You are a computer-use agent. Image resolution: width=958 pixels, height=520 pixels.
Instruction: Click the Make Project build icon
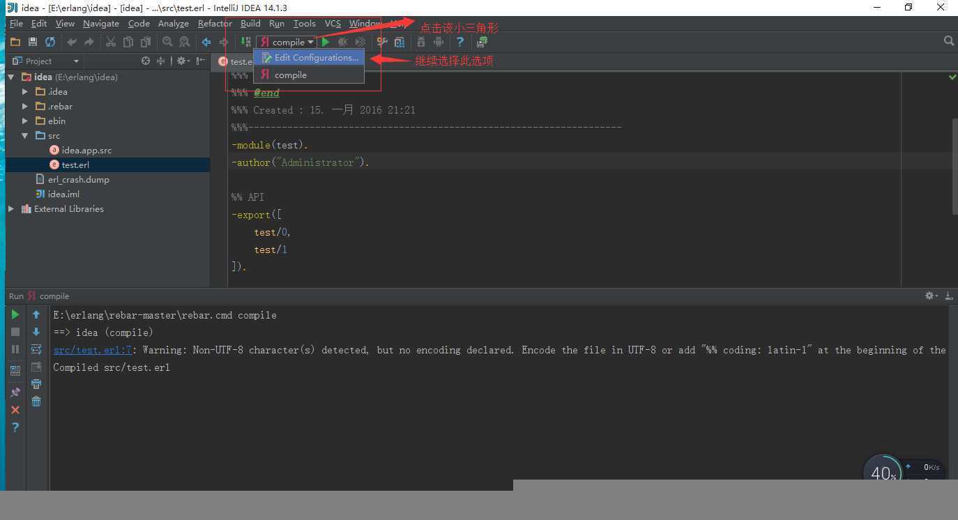pyautogui.click(x=245, y=42)
